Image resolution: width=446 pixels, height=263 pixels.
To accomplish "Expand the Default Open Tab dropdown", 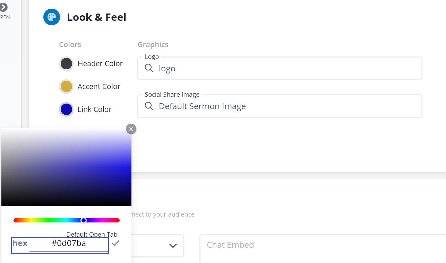I will [172, 246].
